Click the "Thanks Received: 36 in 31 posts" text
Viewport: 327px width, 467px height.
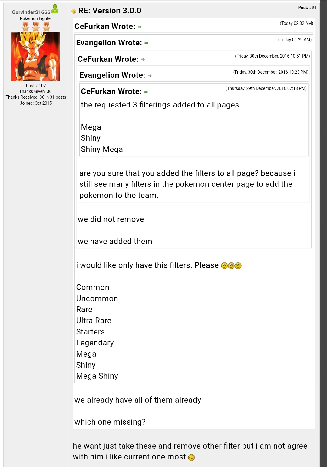(36, 97)
